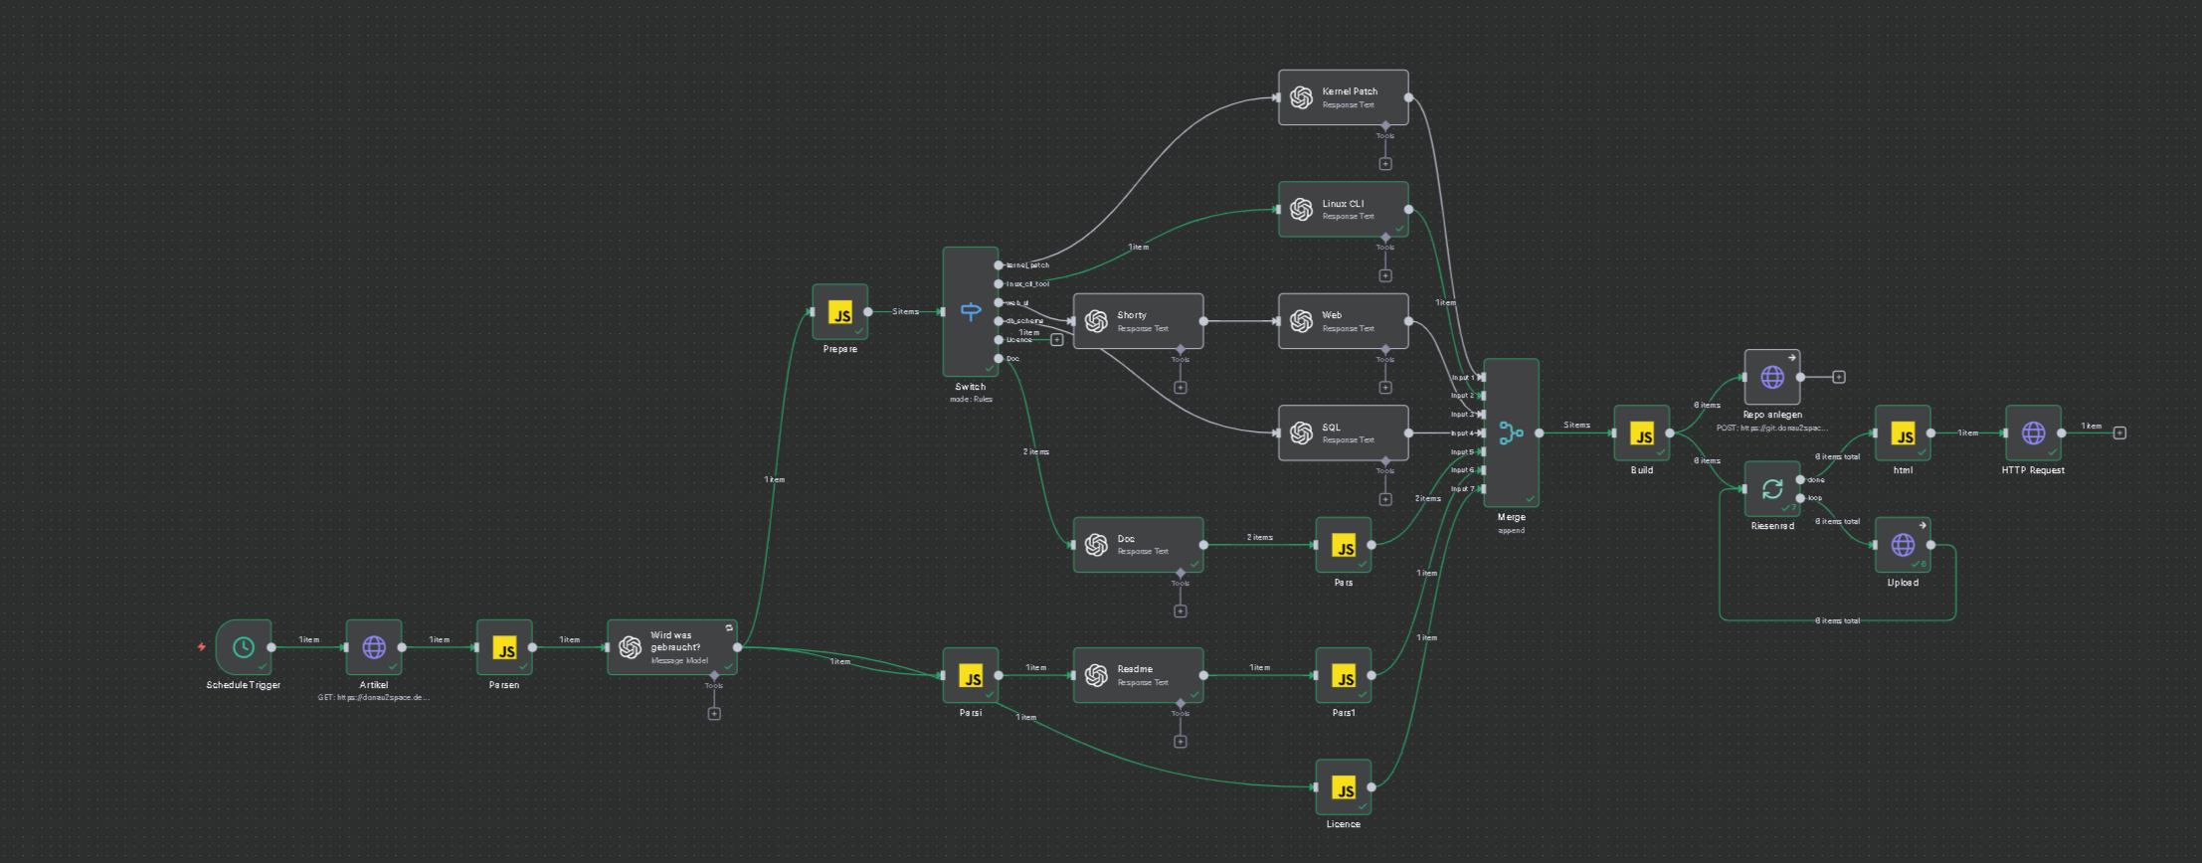Select the Upload HTTP node
2202x863 pixels.
pyautogui.click(x=1903, y=545)
